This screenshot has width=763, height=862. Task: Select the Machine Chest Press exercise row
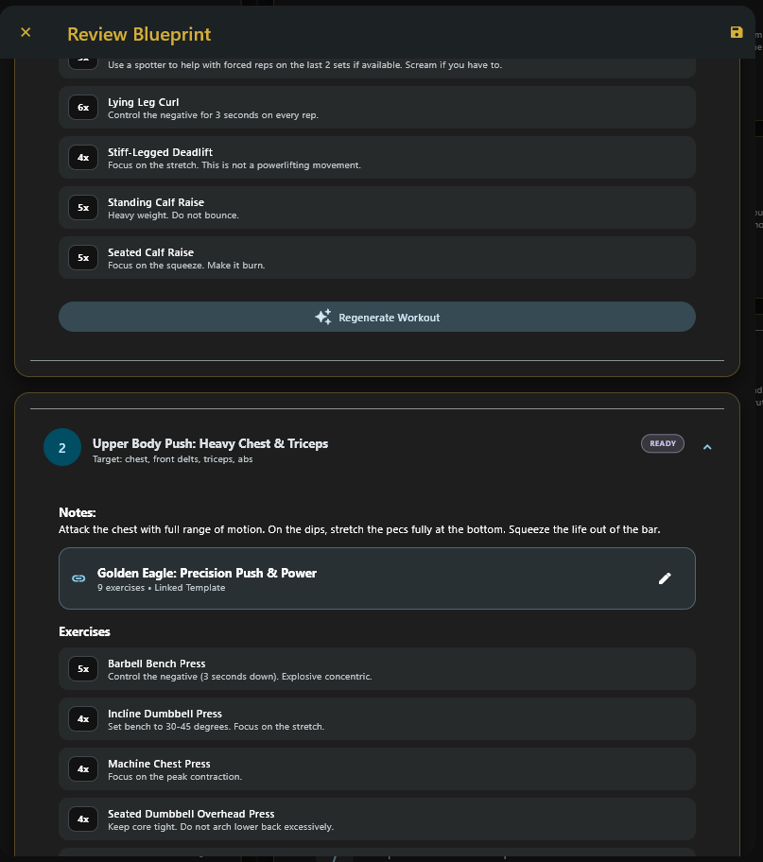click(x=376, y=768)
